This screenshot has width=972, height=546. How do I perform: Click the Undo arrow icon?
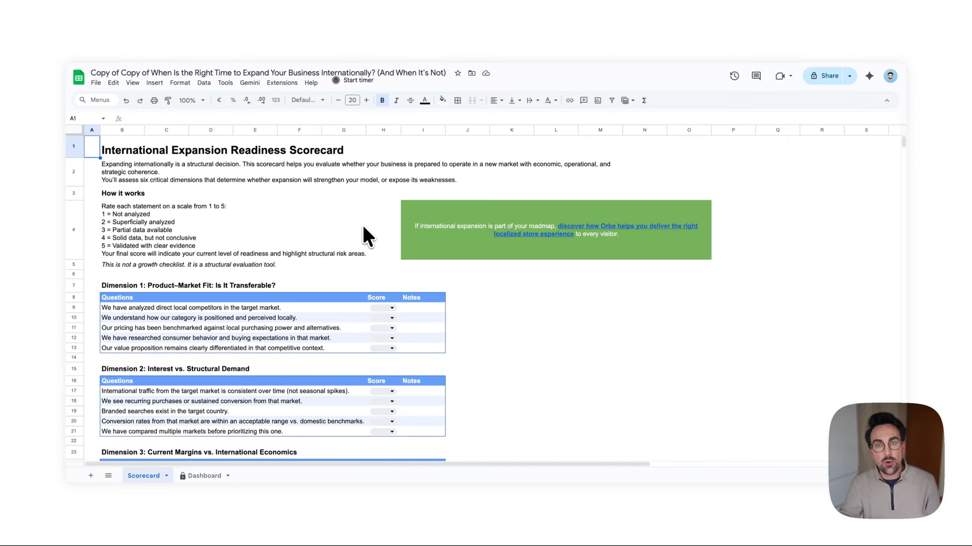click(126, 101)
